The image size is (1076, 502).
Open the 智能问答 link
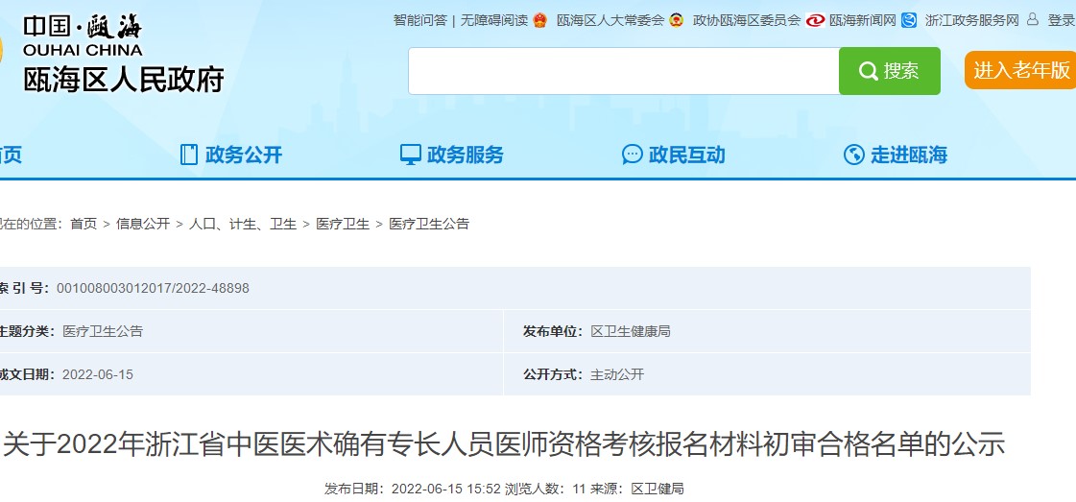(x=419, y=20)
